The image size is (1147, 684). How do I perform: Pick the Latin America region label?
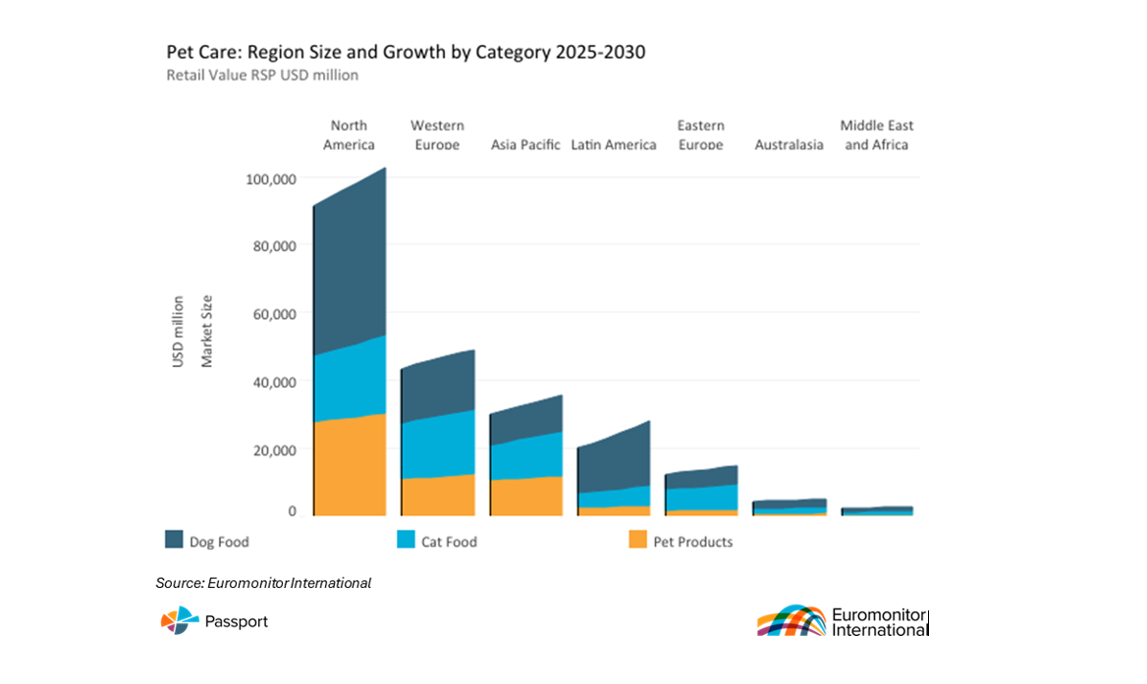coord(614,145)
